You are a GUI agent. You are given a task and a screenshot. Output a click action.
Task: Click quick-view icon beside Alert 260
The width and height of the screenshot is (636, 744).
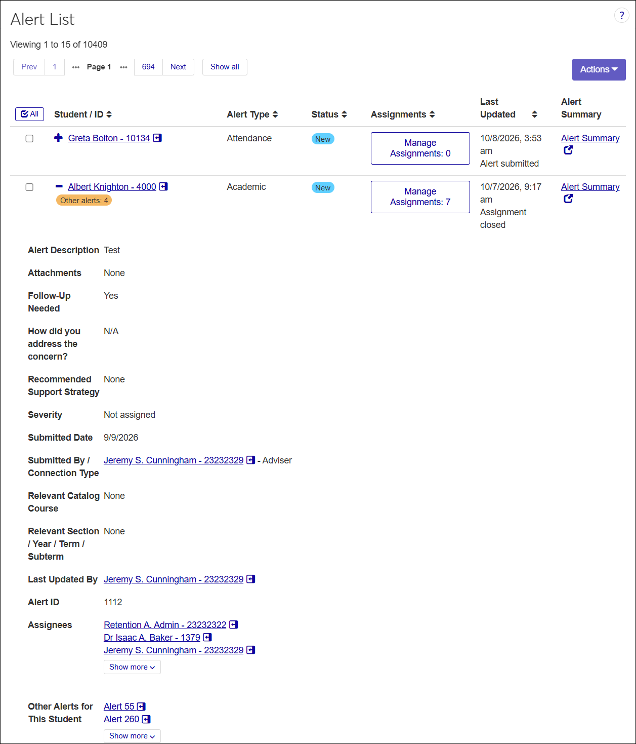[146, 719]
